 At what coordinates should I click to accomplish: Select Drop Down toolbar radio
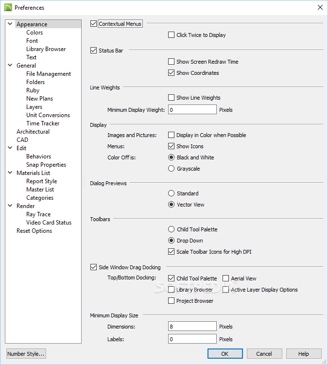[x=171, y=241]
